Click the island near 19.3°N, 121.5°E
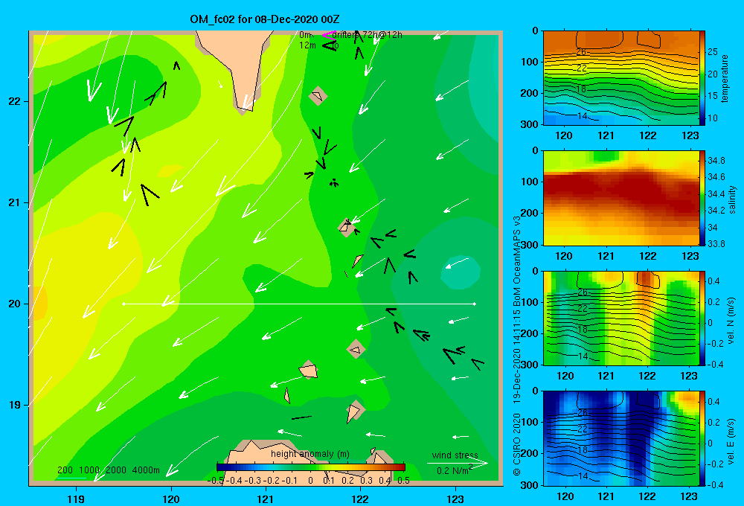Image resolution: width=744 pixels, height=506 pixels. [309, 371]
